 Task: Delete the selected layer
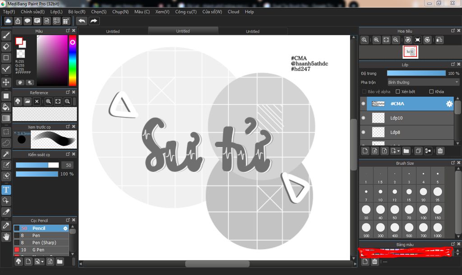[x=440, y=151]
